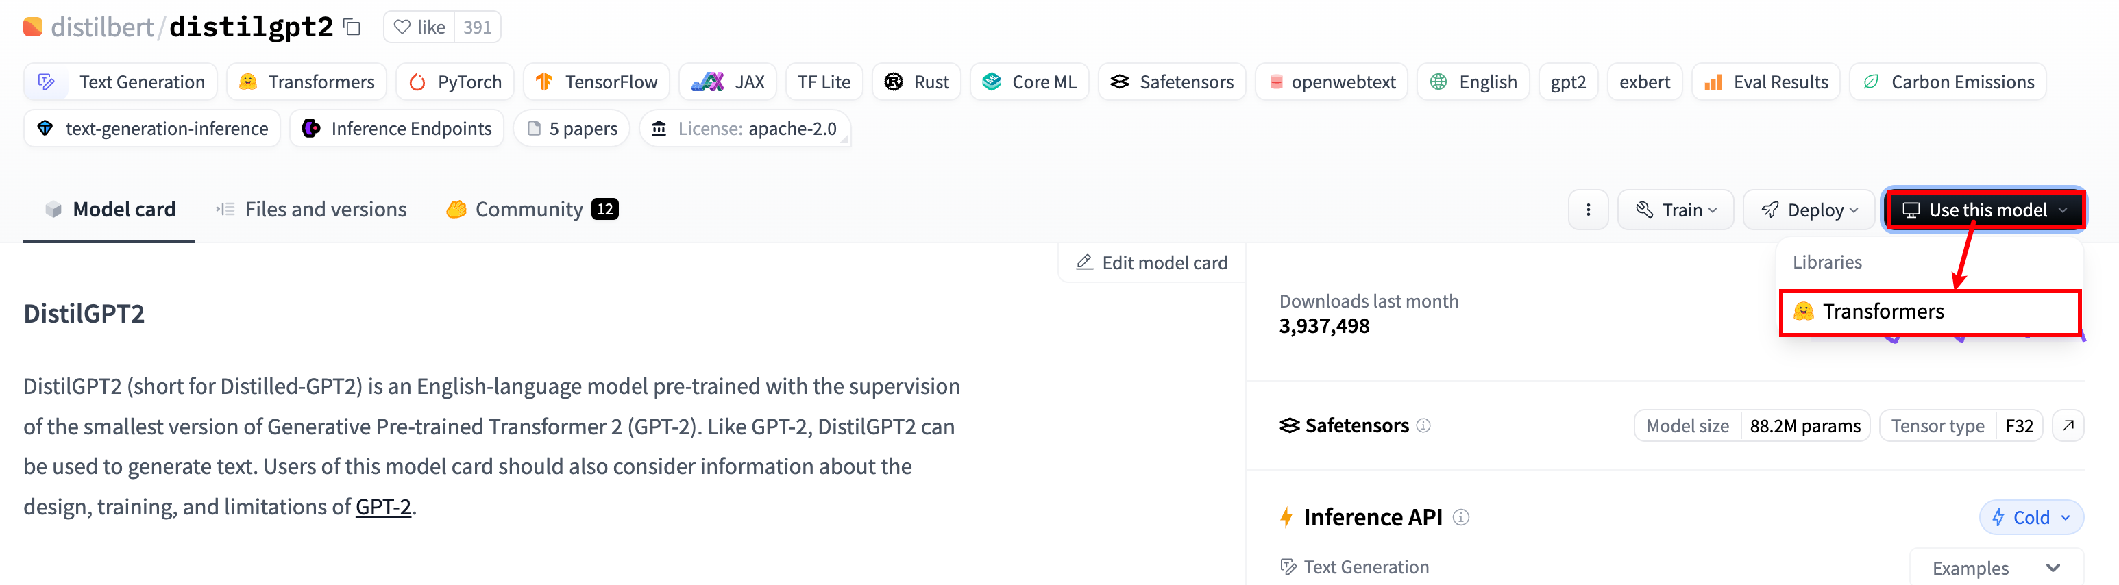Open the Safetensors expand arrow icon

2068,425
